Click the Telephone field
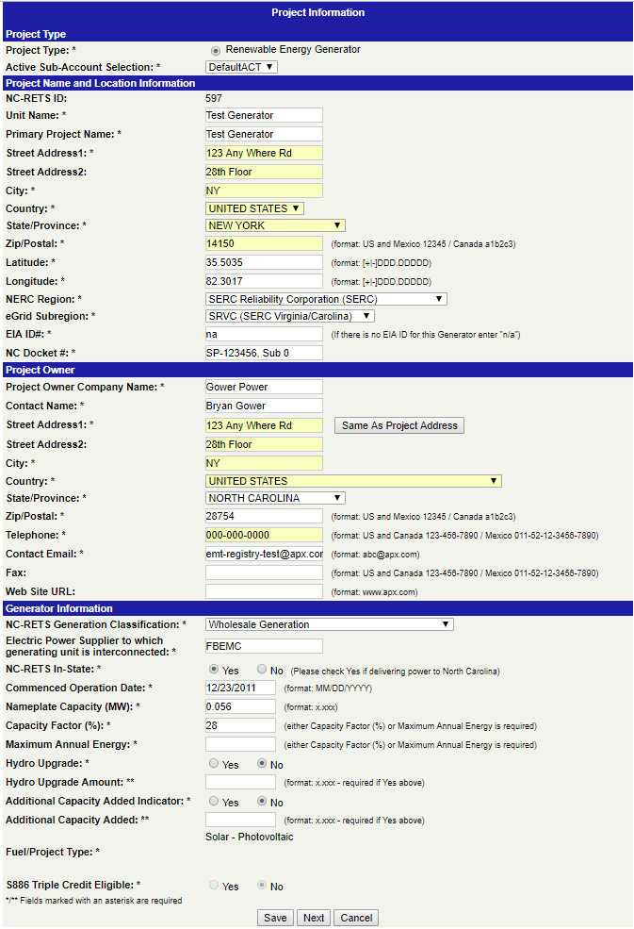This screenshot has width=634, height=929. [264, 535]
